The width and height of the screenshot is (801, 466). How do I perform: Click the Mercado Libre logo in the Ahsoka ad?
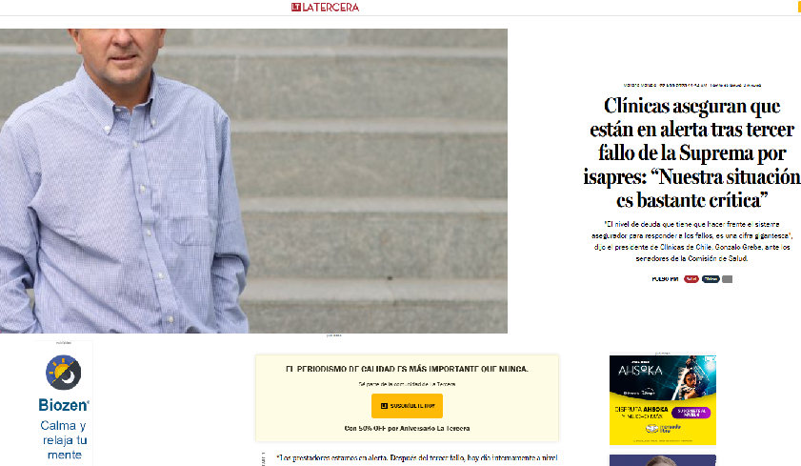[663, 428]
